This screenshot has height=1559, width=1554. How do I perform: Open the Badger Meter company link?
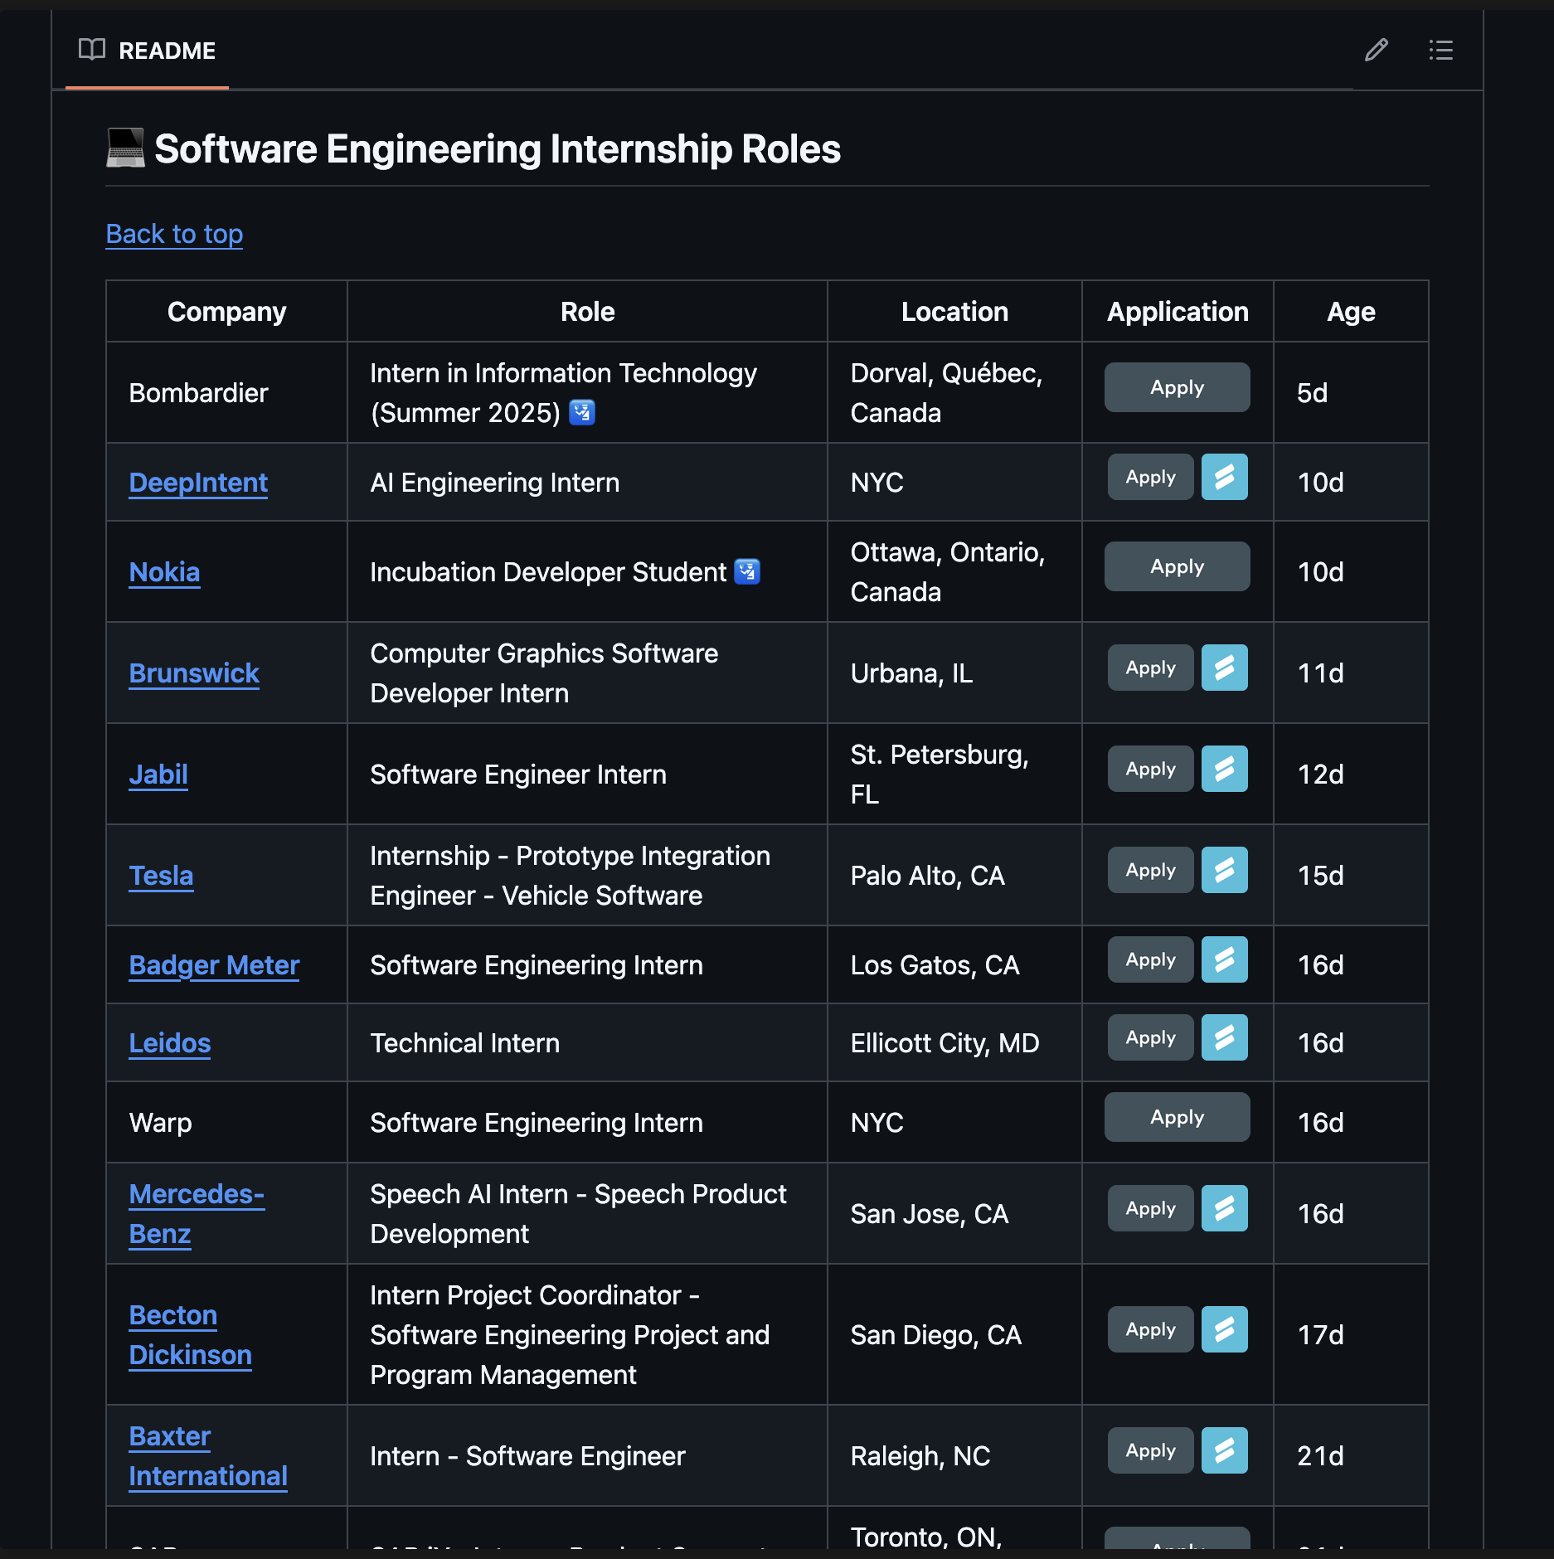[214, 965]
